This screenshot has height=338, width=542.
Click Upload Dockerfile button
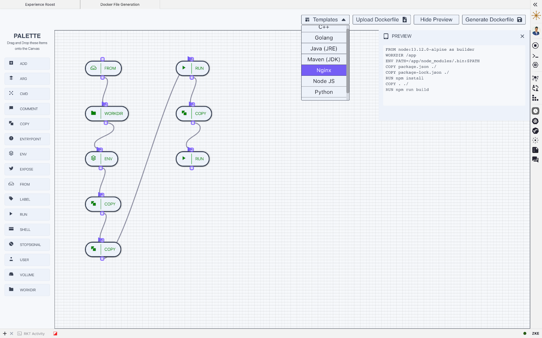coord(381,20)
